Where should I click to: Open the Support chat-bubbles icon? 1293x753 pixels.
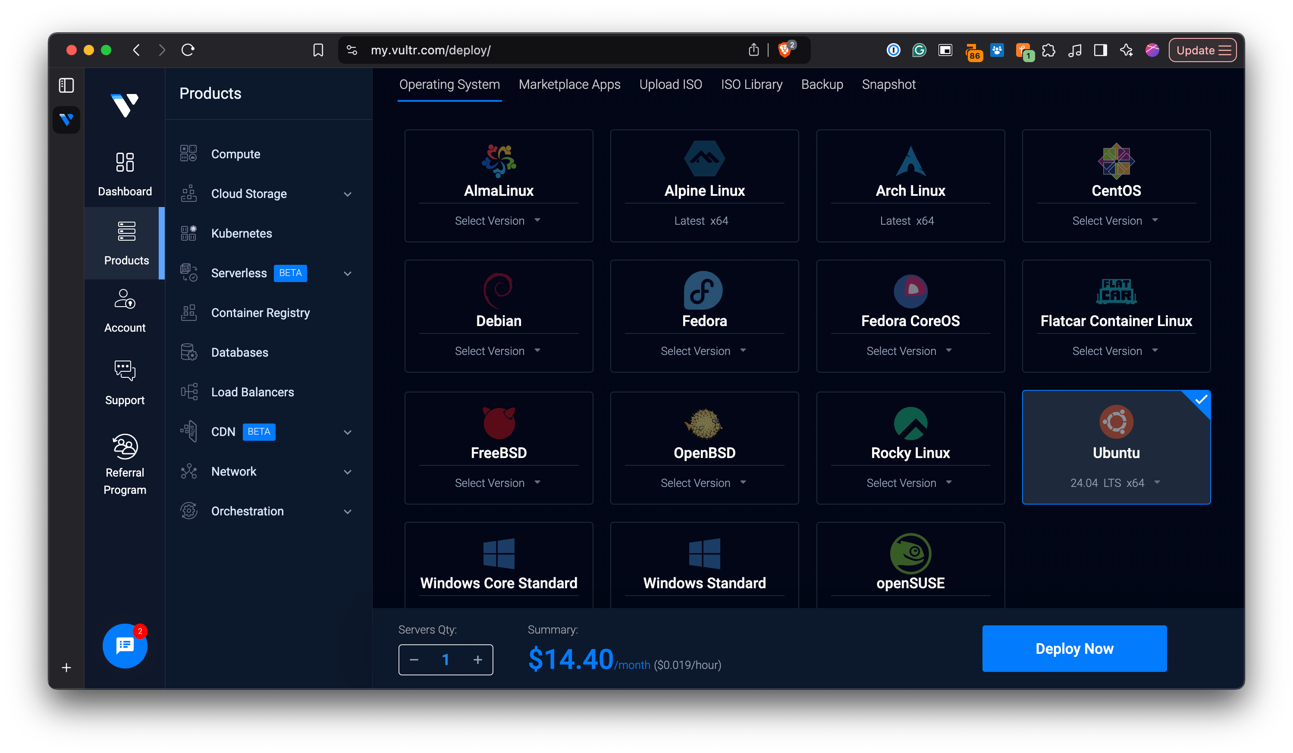[x=125, y=370]
